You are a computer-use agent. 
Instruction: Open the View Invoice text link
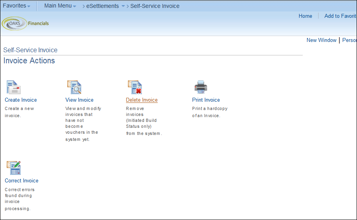pyautogui.click(x=79, y=100)
